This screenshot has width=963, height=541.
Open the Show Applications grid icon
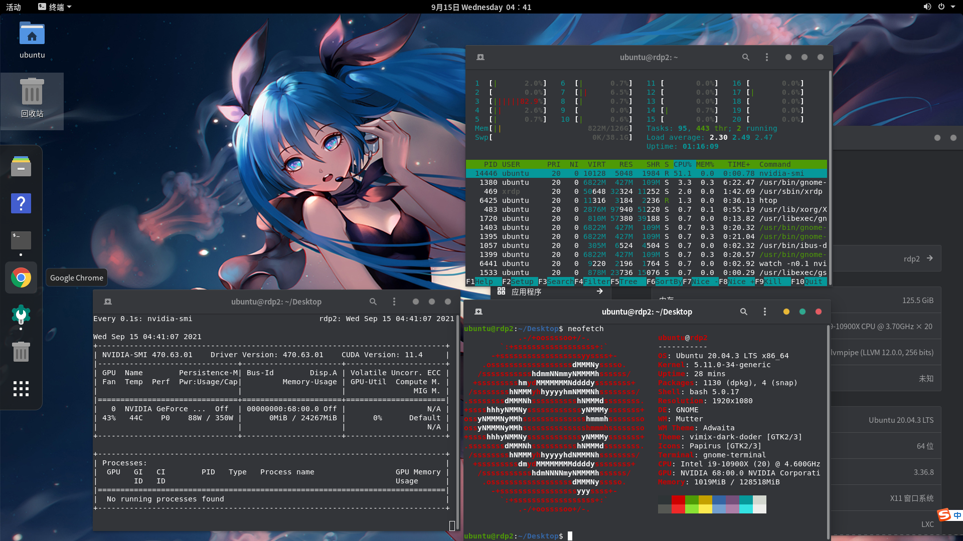(21, 389)
